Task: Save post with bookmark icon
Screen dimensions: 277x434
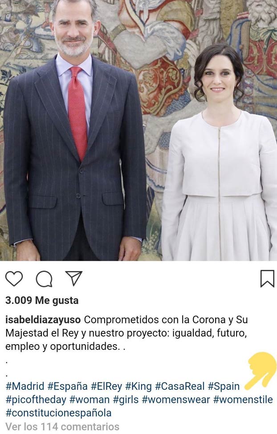Action: [267, 279]
